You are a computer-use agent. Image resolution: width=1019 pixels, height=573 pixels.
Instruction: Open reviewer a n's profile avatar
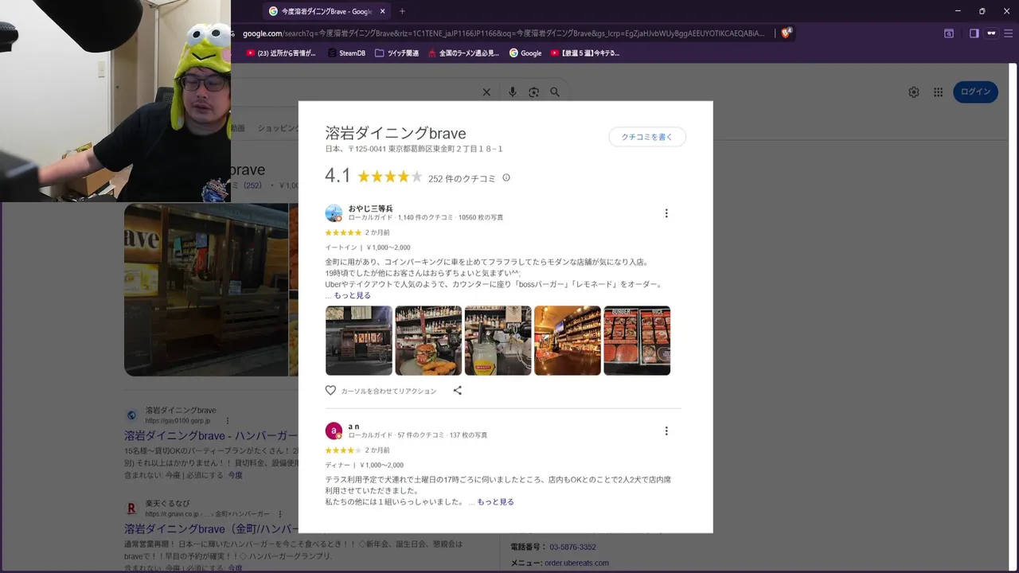point(334,431)
